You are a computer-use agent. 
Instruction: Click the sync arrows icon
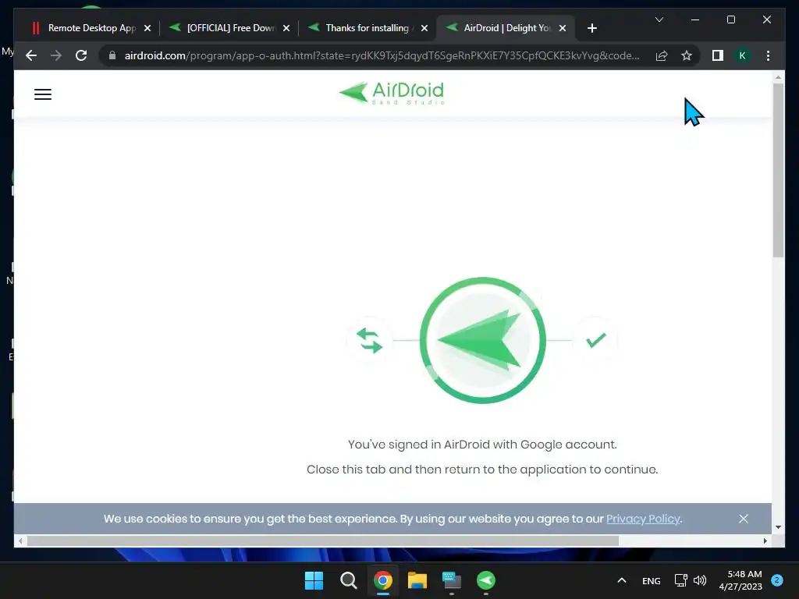pos(369,340)
